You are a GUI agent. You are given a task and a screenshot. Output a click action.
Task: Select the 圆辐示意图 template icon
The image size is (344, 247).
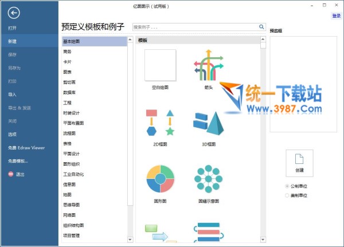[208, 179]
